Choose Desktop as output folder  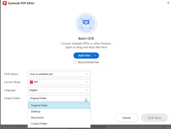59,111
